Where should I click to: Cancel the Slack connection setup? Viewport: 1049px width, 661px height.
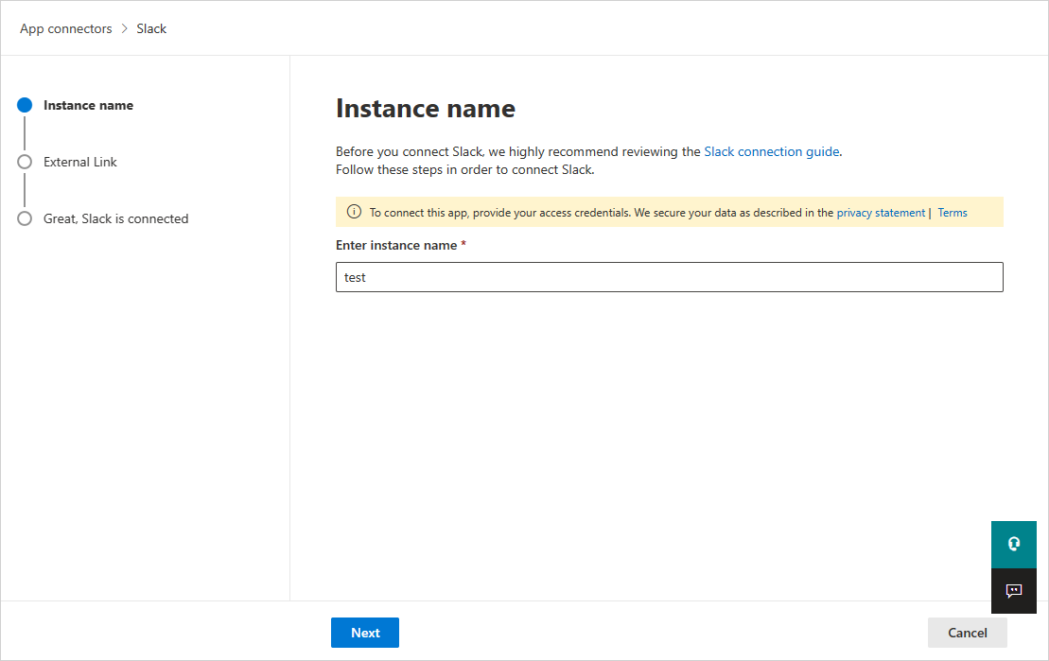click(967, 633)
